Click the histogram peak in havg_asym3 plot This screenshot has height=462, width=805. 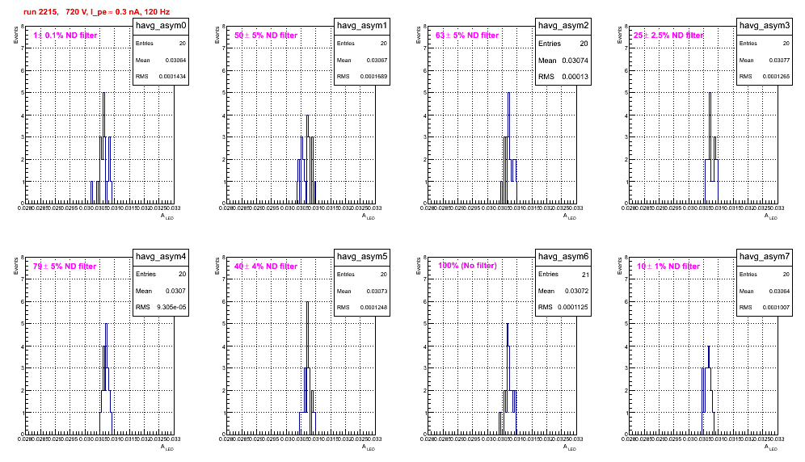click(710, 94)
